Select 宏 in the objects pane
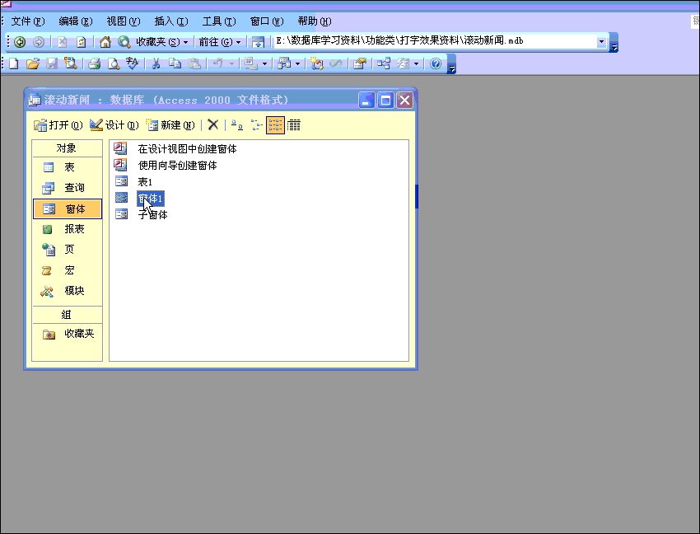700x534 pixels. tap(67, 270)
